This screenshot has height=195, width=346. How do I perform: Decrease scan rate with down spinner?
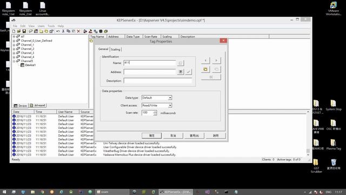(x=155, y=114)
